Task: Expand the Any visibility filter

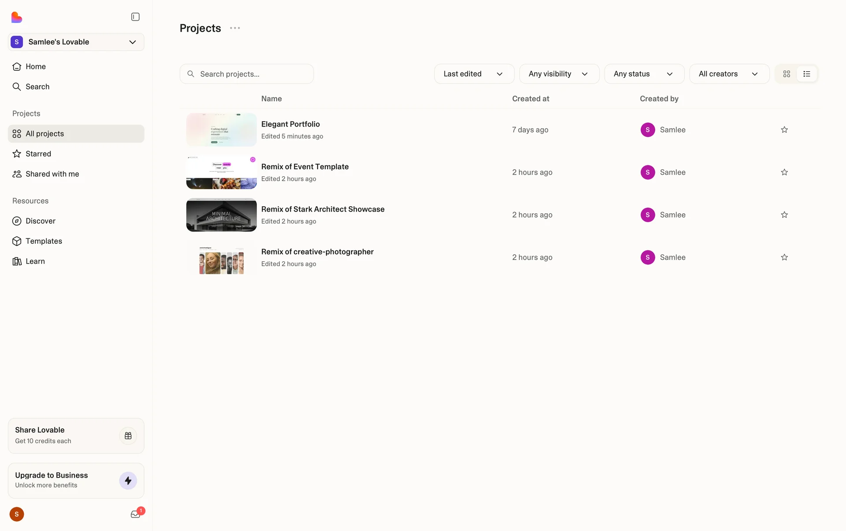Action: point(559,74)
